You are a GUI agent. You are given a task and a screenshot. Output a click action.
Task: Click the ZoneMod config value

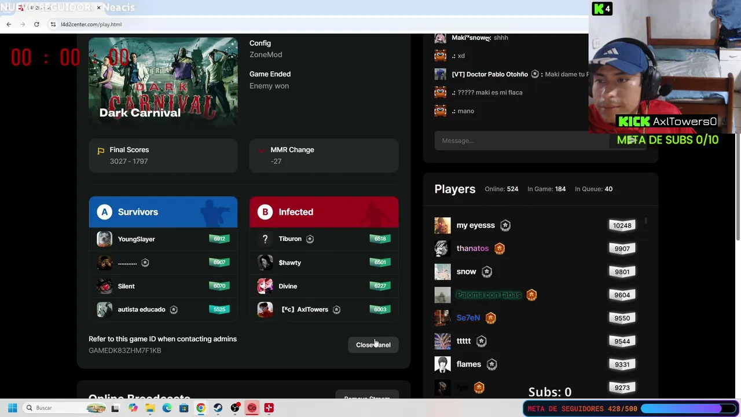click(266, 54)
